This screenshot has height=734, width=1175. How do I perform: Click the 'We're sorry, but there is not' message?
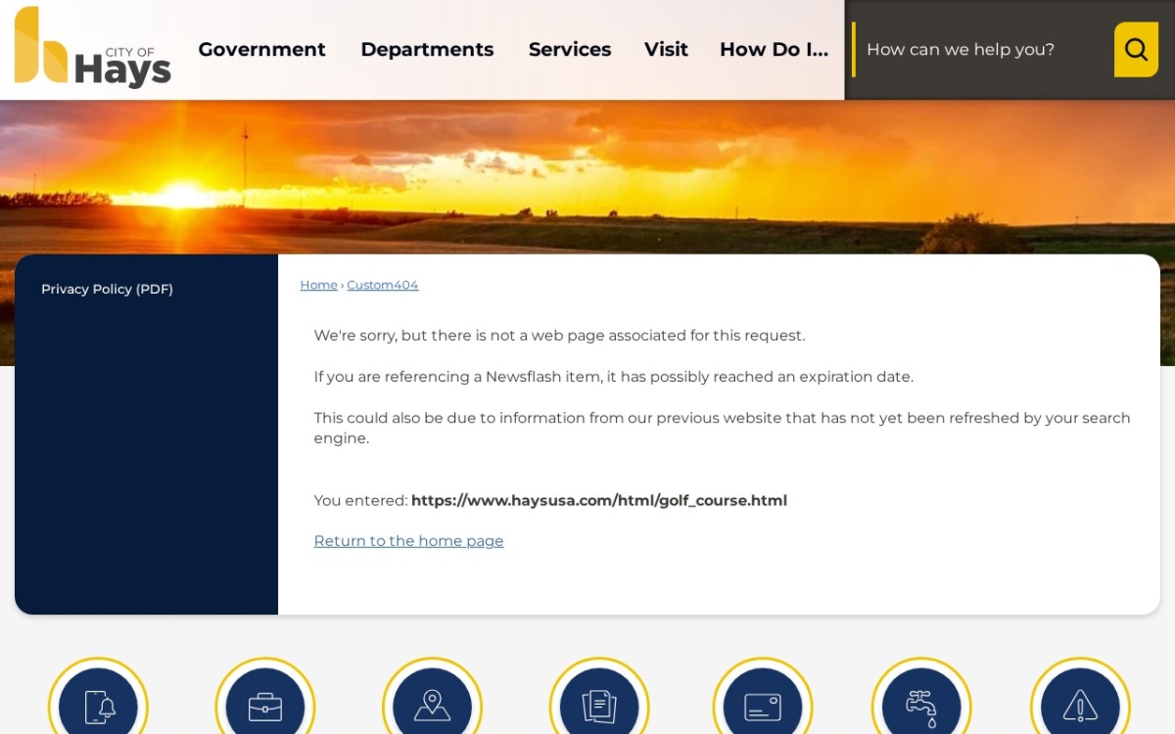click(x=559, y=336)
